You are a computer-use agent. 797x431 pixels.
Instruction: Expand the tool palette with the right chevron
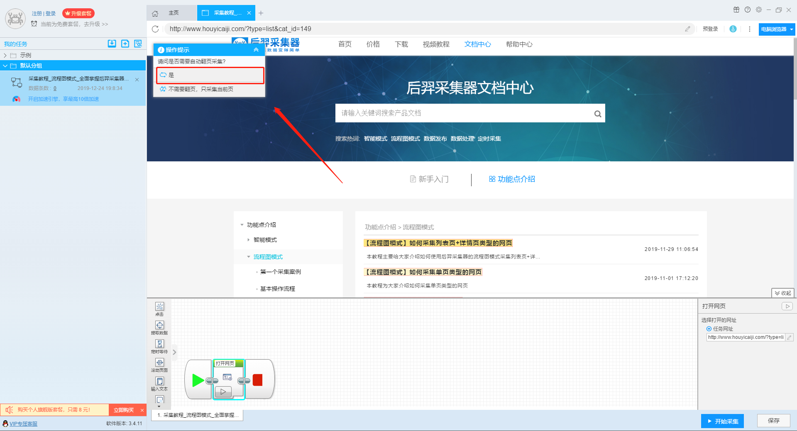point(174,352)
